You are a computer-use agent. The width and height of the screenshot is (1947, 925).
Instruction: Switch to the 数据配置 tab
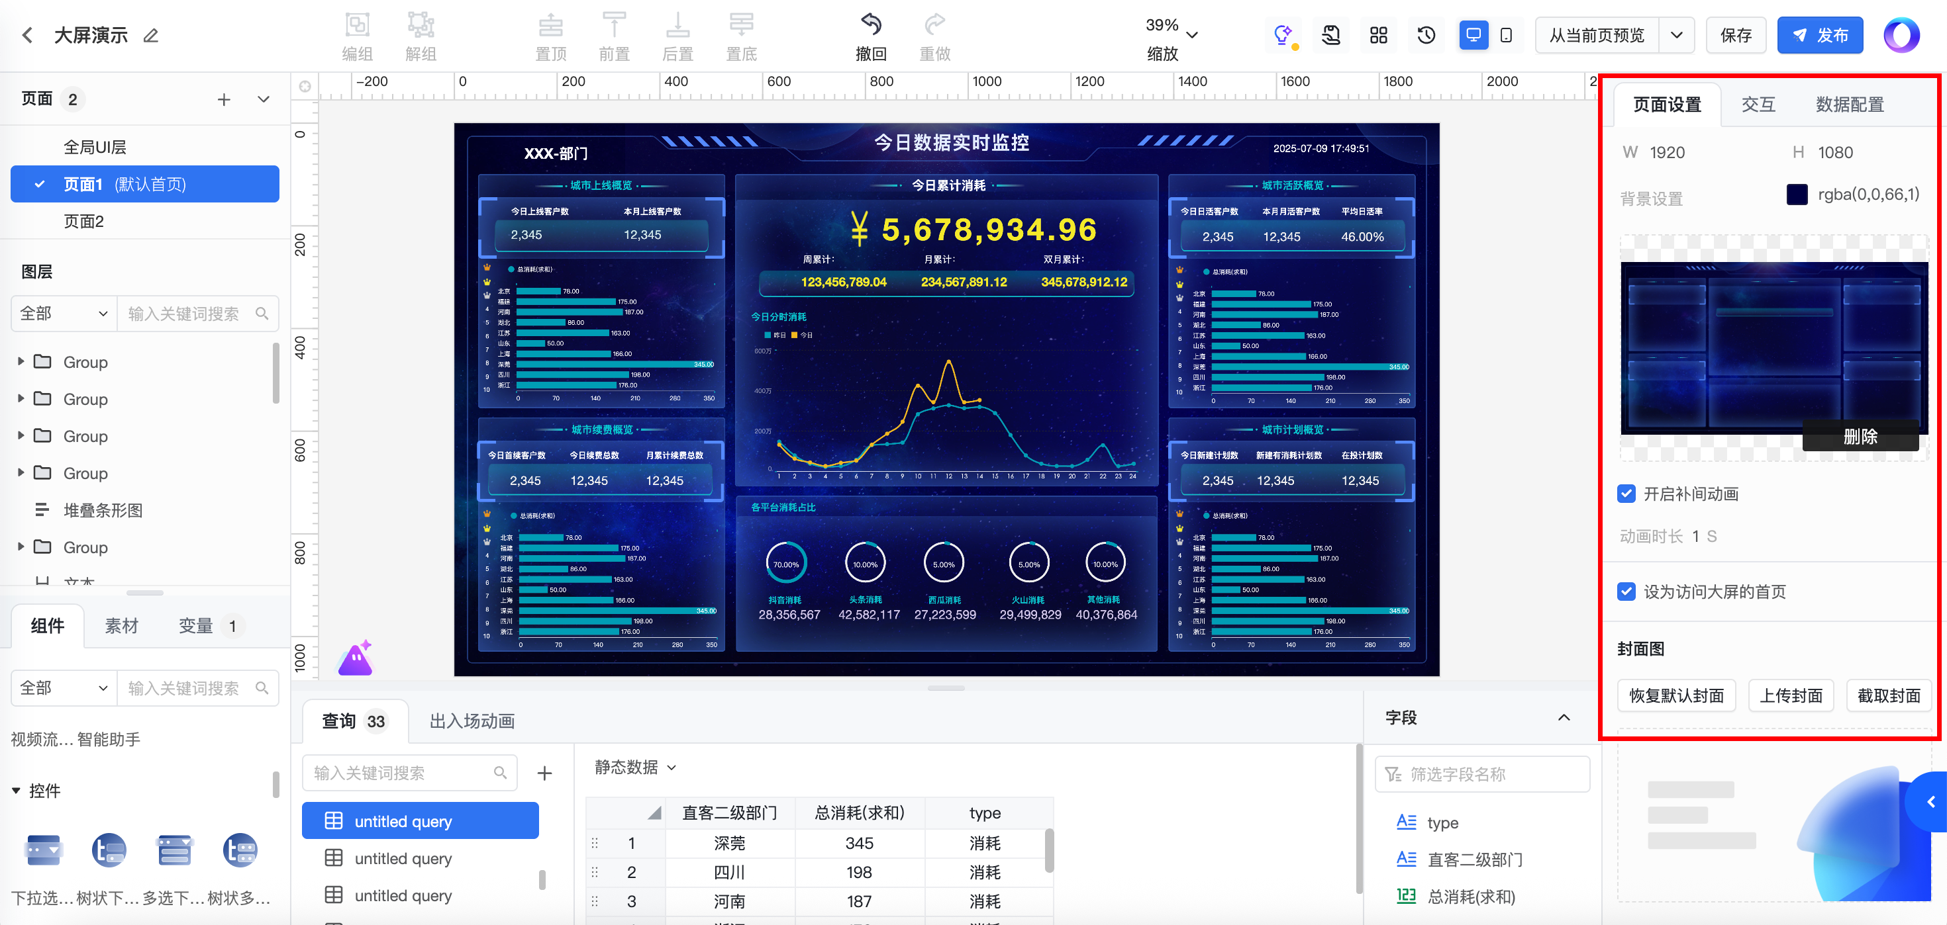[x=1849, y=104]
